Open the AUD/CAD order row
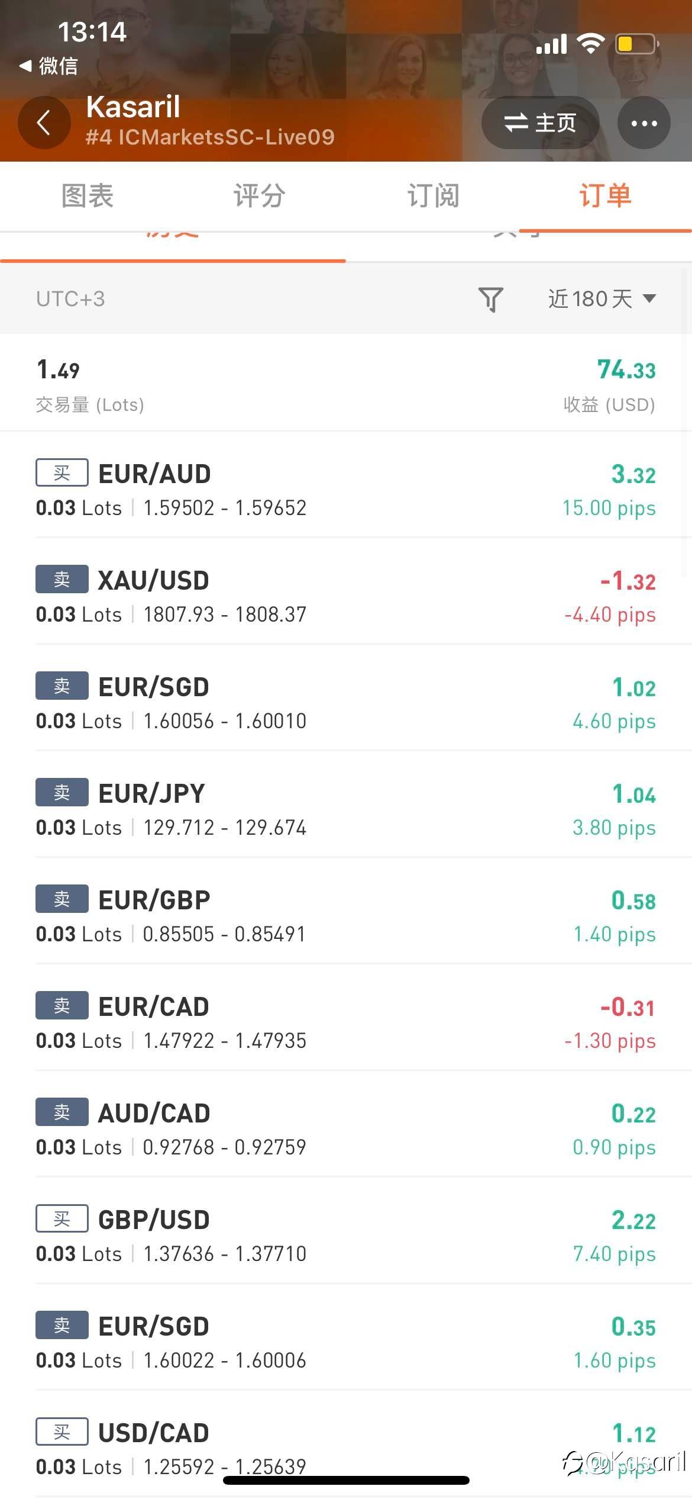Screen dimensions: 692x1499 346,1129
